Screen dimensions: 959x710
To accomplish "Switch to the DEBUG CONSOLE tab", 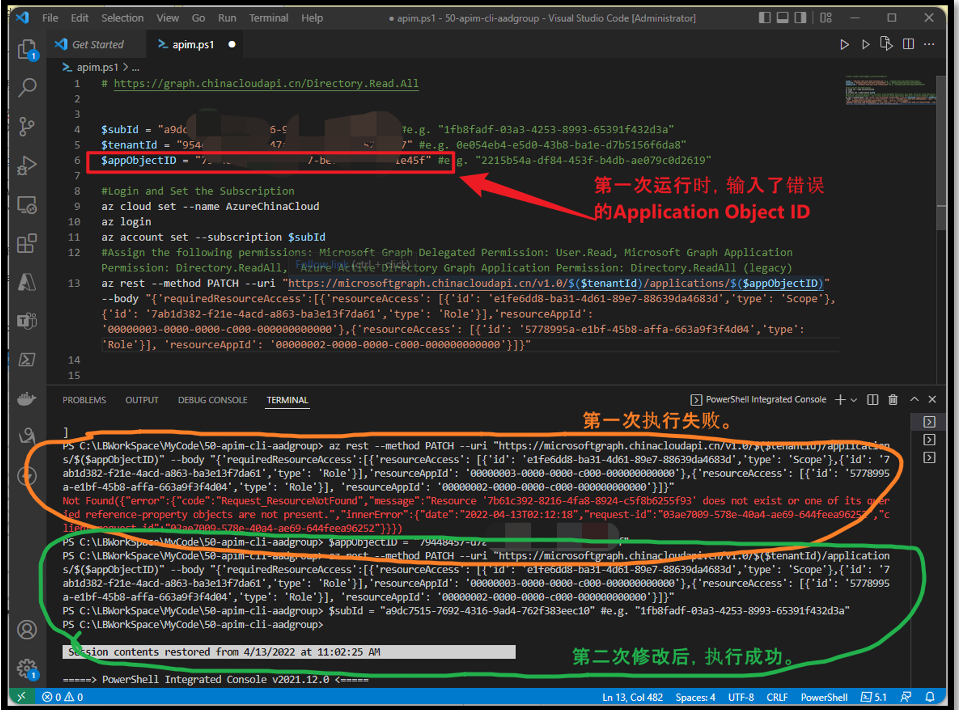I will point(213,400).
